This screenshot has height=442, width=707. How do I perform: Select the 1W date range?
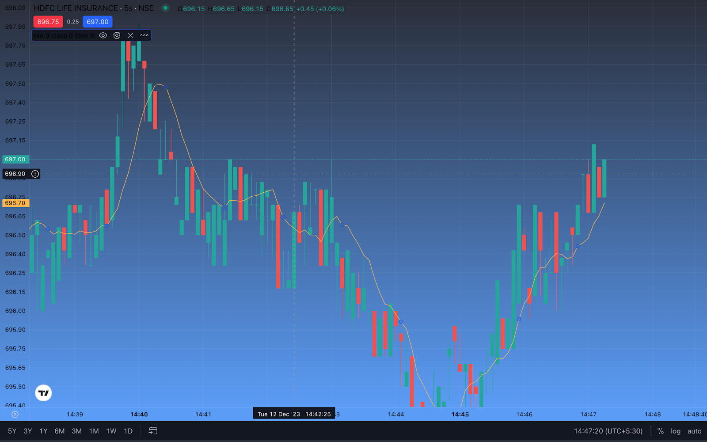(x=111, y=431)
